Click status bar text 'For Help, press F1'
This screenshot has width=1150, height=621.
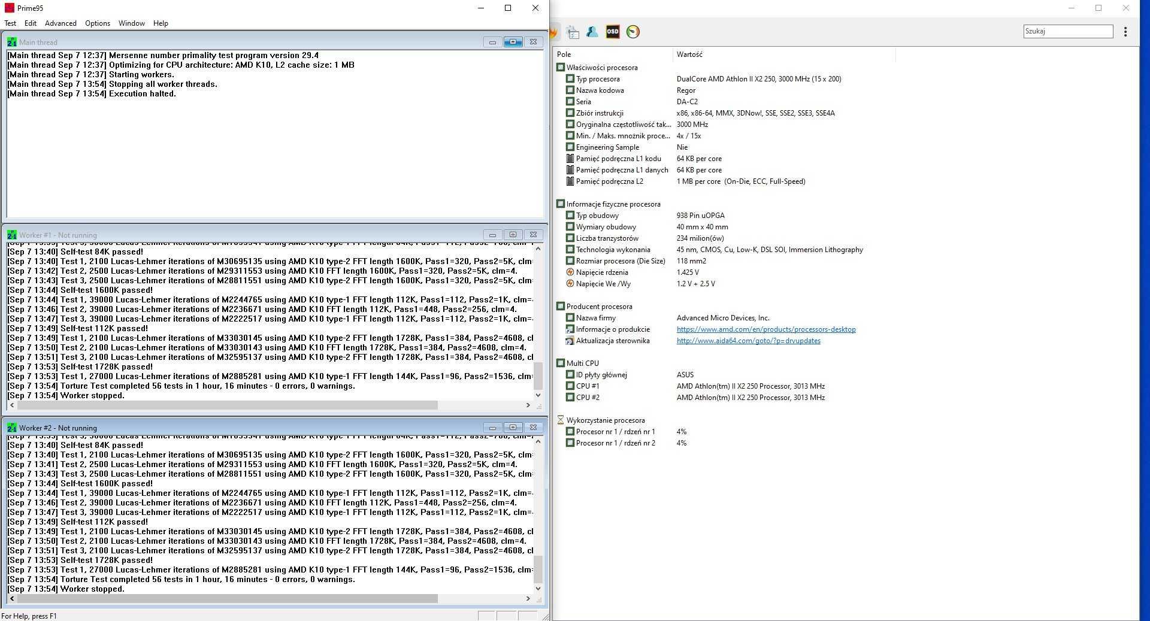click(x=29, y=616)
